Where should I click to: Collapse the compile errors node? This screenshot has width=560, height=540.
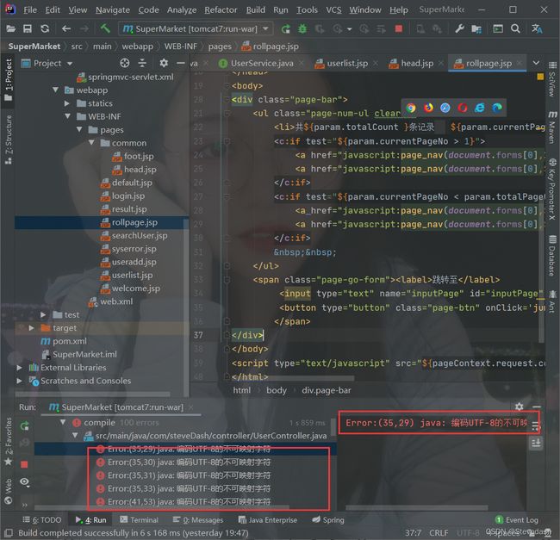[63, 422]
